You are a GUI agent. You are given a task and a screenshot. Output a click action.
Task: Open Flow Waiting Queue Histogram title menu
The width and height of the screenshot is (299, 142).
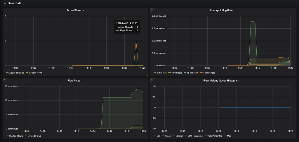(x=221, y=81)
